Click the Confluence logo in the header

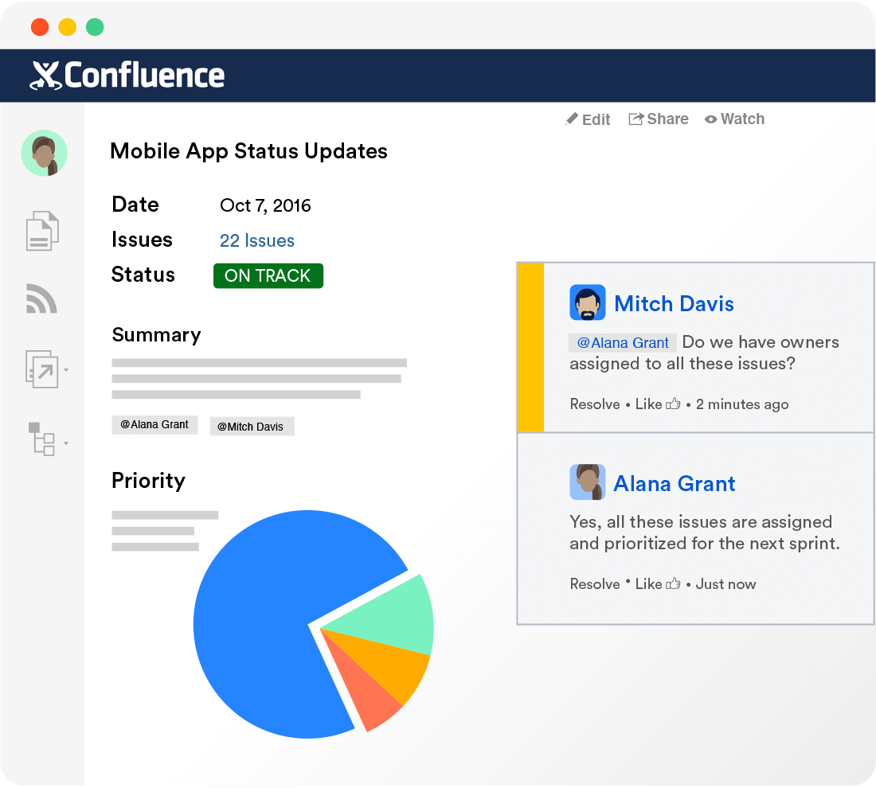click(127, 75)
